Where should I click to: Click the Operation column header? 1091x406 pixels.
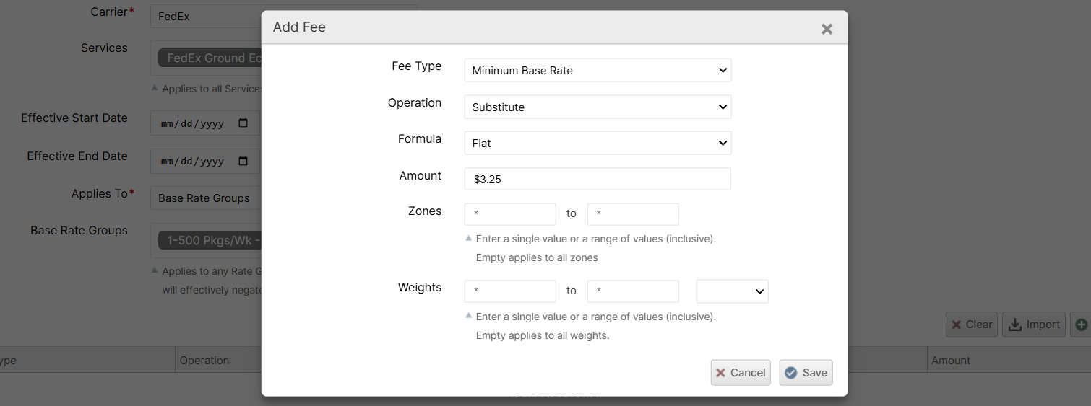coord(204,361)
